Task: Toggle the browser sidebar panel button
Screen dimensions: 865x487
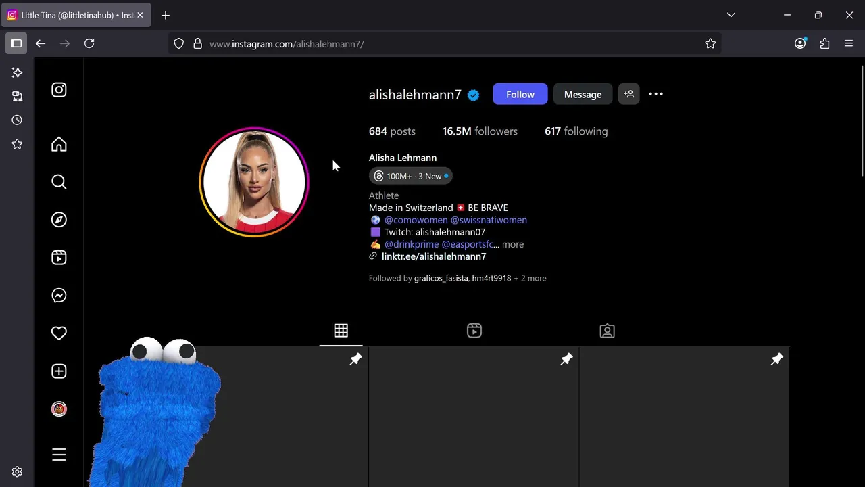Action: coord(16,43)
